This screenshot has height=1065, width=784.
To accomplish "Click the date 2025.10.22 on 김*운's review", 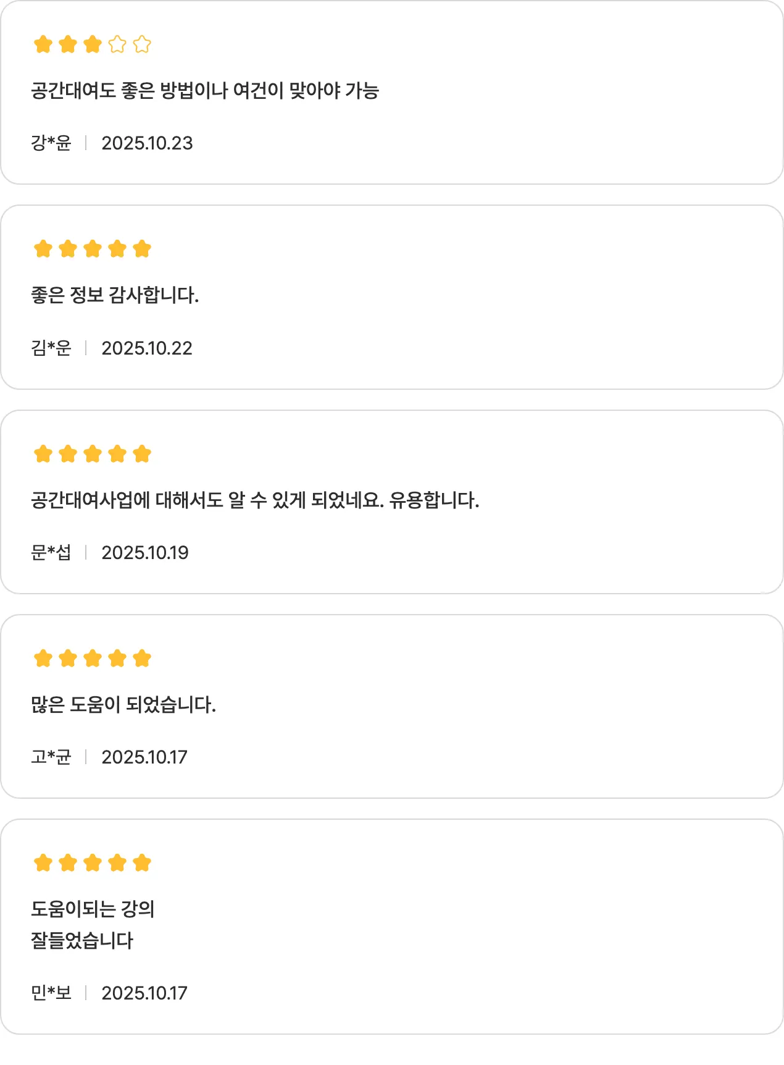I will tap(147, 348).
